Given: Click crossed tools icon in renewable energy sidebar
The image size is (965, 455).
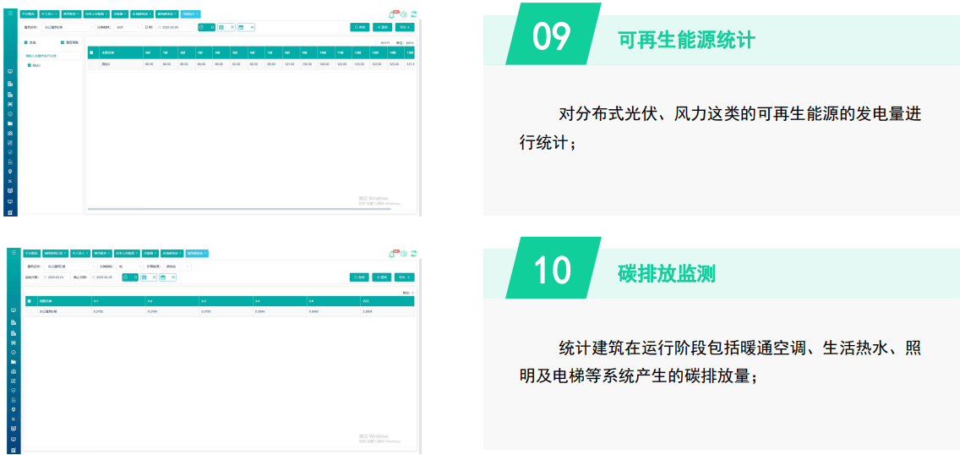Looking at the screenshot, I should pyautogui.click(x=10, y=181).
